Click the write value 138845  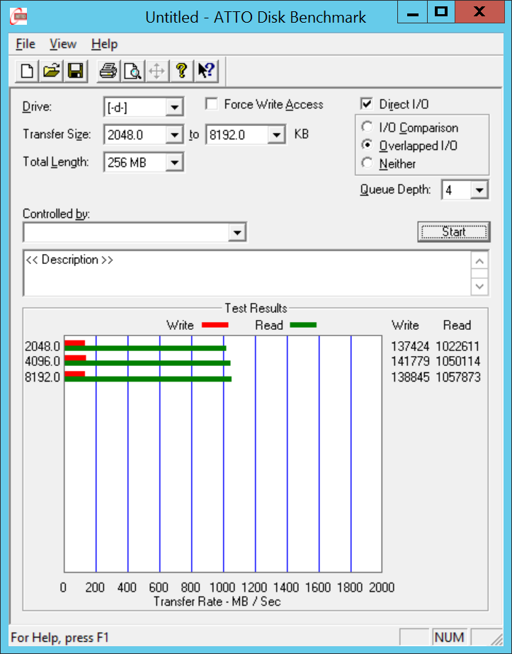click(410, 377)
